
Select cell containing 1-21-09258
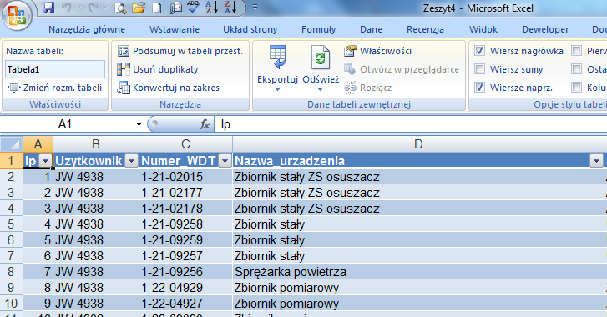[185, 224]
